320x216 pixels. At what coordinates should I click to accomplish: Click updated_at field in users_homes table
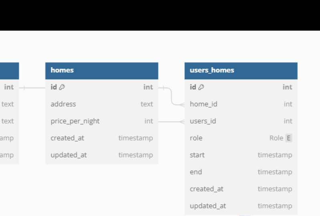coord(208,206)
